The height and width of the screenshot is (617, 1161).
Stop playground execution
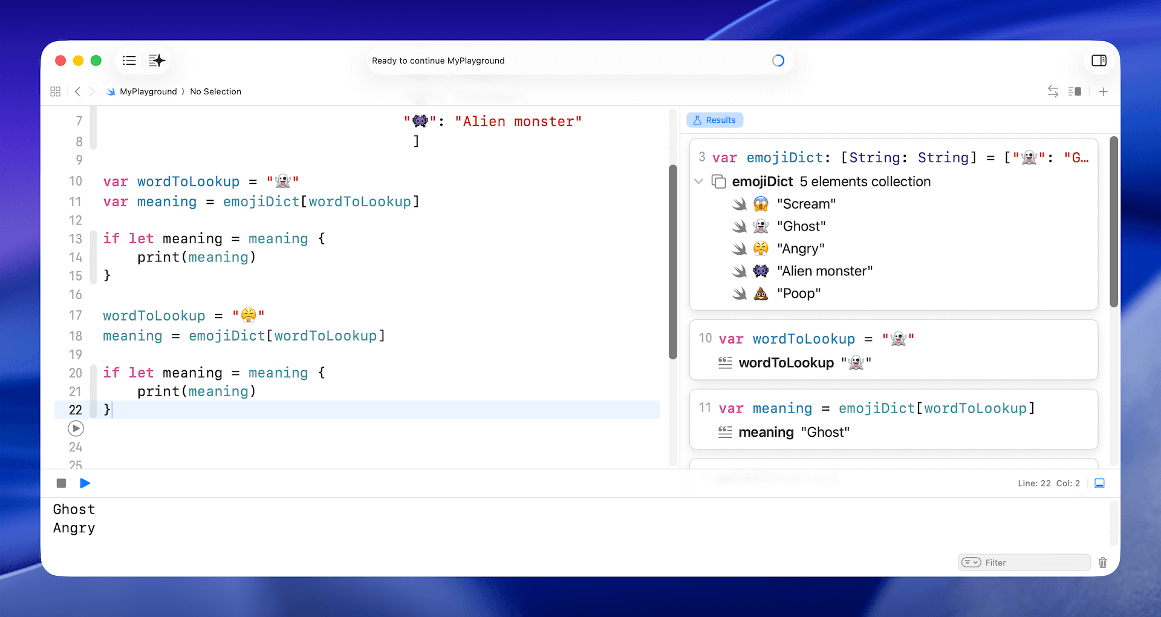[61, 483]
